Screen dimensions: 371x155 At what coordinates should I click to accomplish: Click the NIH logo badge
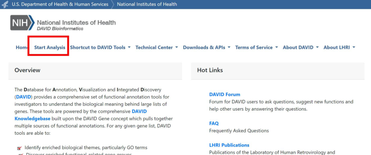(x=22, y=23)
